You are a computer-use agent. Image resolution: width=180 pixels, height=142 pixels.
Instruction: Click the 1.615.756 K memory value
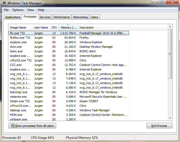(x=68, y=33)
